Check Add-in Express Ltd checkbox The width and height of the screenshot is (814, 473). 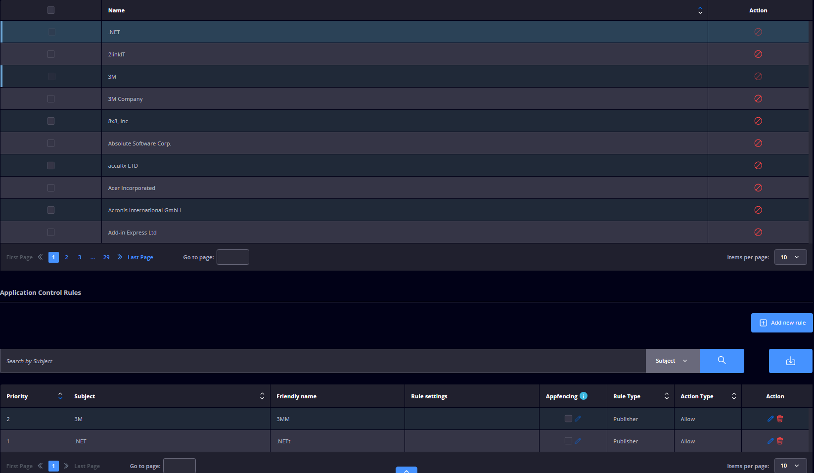point(51,232)
